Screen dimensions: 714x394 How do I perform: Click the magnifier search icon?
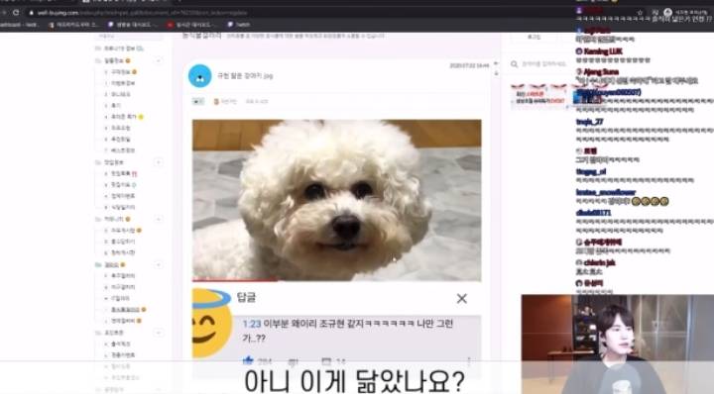coord(514,64)
